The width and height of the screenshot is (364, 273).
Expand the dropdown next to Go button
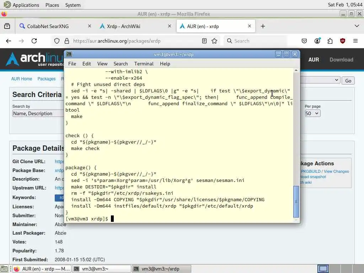pyautogui.click(x=320, y=80)
